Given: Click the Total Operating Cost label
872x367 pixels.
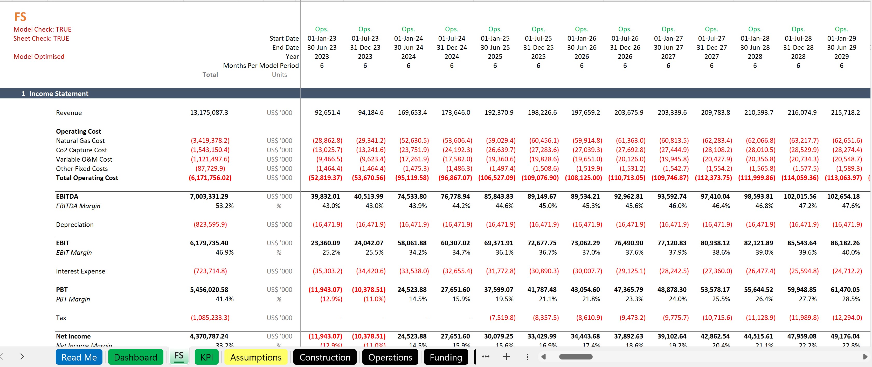Looking at the screenshot, I should coord(87,178).
